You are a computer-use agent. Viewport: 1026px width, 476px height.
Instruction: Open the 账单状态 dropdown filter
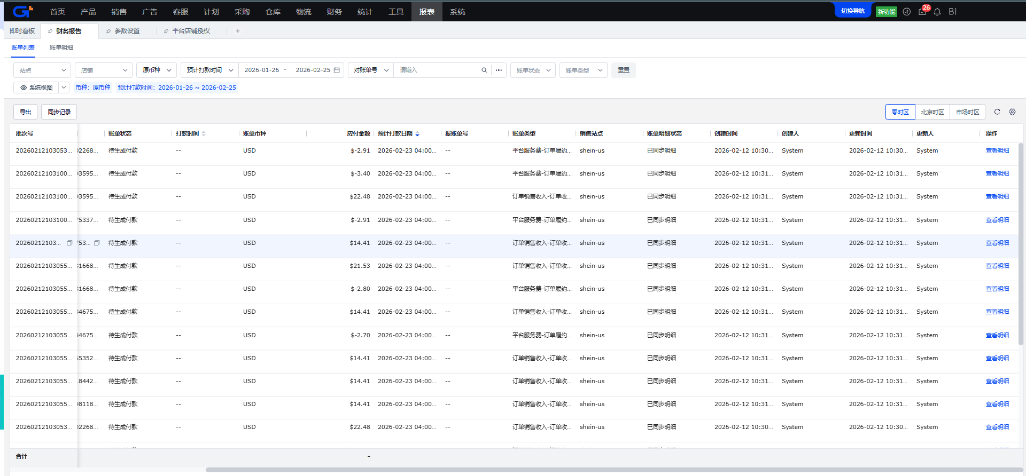[x=533, y=70]
